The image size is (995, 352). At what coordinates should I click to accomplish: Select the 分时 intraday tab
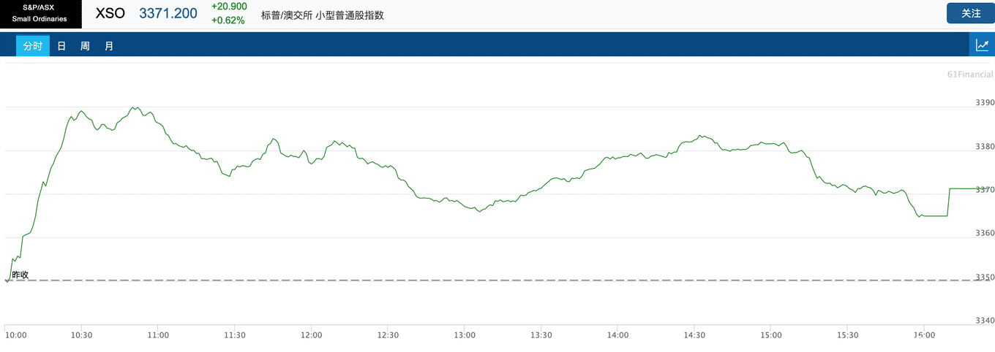click(33, 46)
